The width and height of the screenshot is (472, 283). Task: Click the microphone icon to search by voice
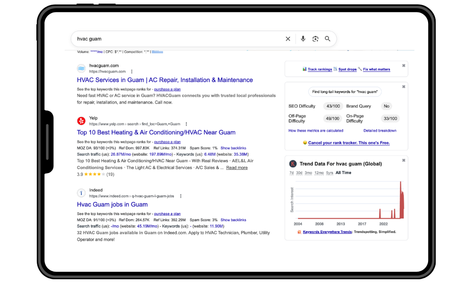pos(303,39)
